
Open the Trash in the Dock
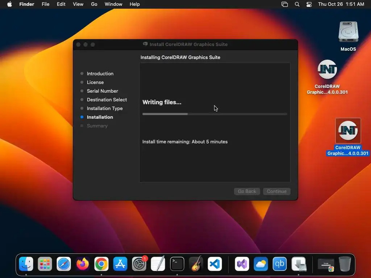pos(345,264)
